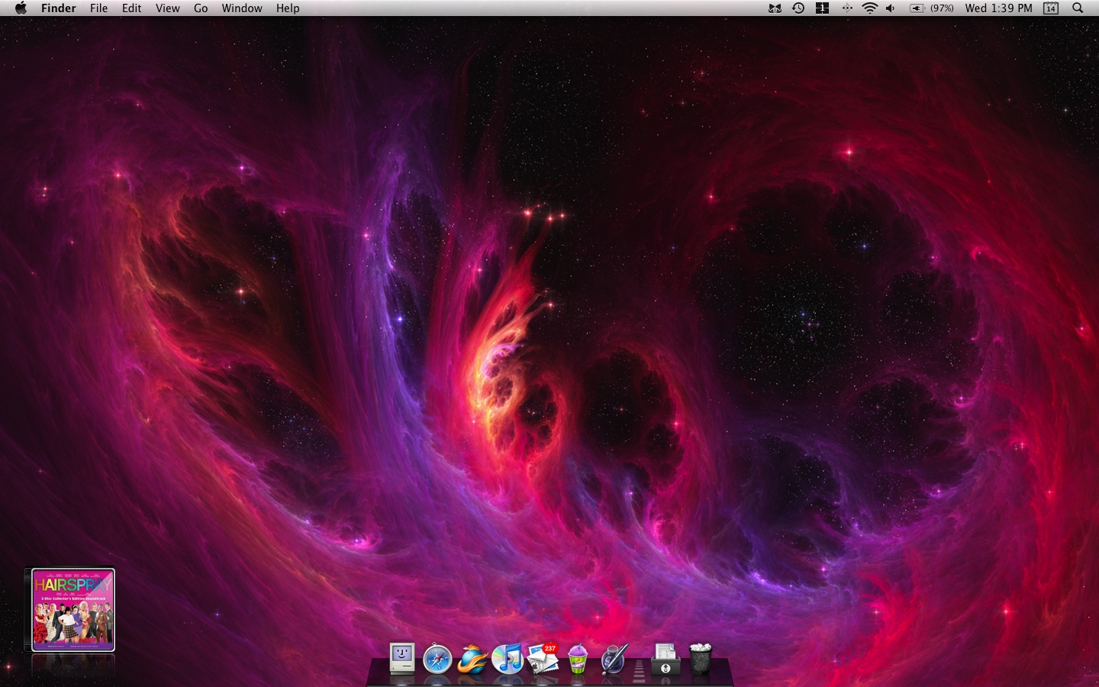Open the Bluetooth status menu

[846, 8]
